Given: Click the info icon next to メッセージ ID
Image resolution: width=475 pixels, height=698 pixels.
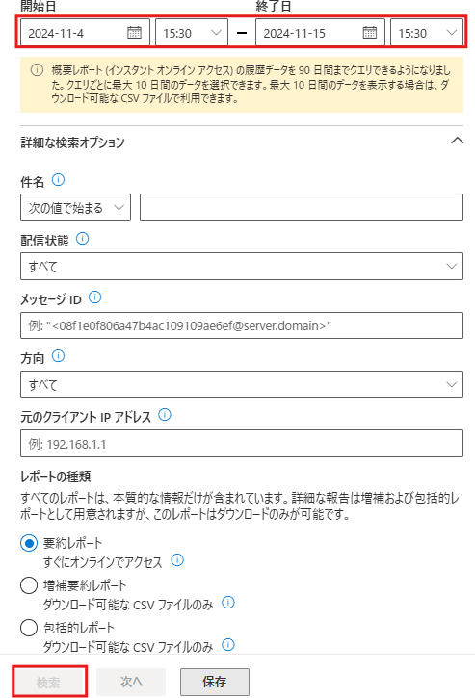Looking at the screenshot, I should coord(95,297).
